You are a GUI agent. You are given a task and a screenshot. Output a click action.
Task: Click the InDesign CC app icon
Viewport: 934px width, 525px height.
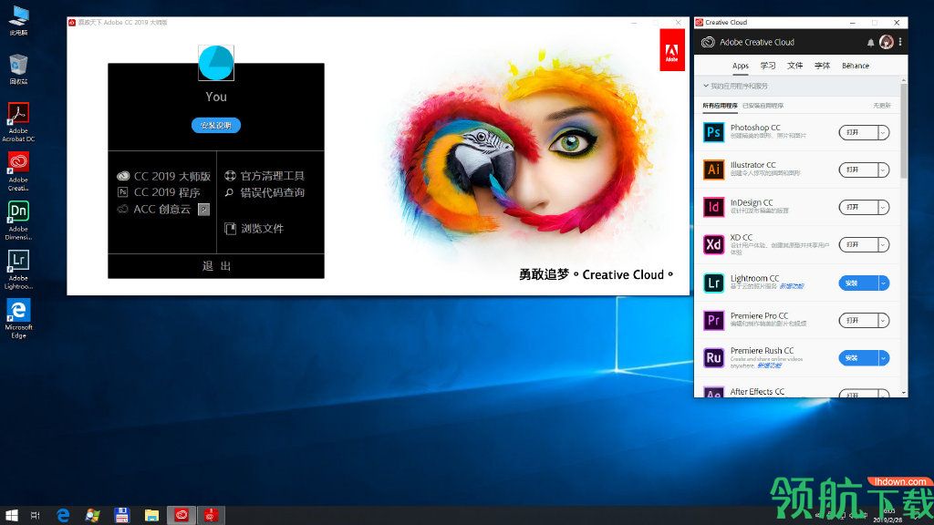click(x=713, y=207)
